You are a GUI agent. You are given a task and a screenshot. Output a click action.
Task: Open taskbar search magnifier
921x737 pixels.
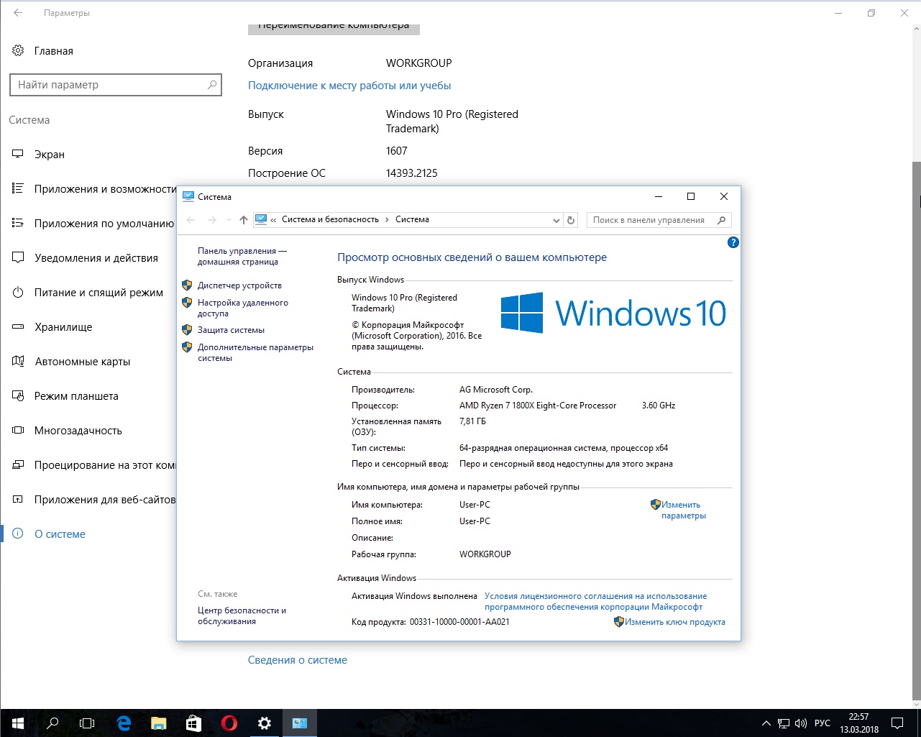pyautogui.click(x=52, y=723)
